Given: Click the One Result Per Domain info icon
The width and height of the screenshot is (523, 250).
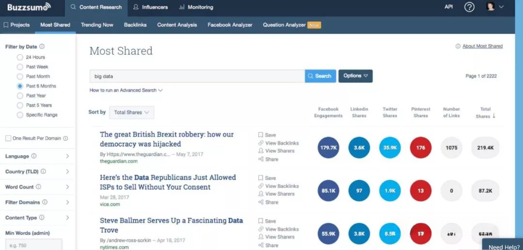Looking at the screenshot, I should coord(66,138).
